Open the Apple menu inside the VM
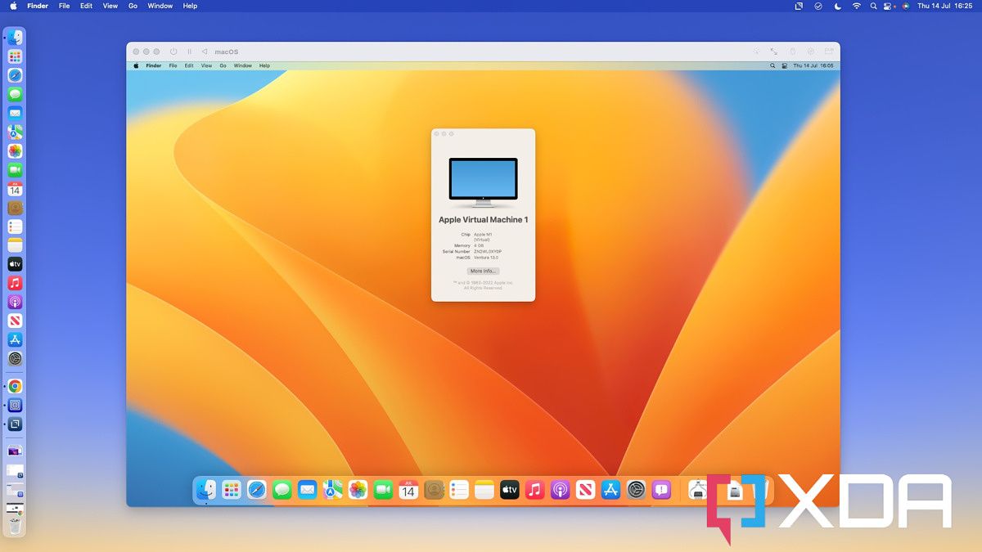Screen dimensions: 982x552 (136, 65)
